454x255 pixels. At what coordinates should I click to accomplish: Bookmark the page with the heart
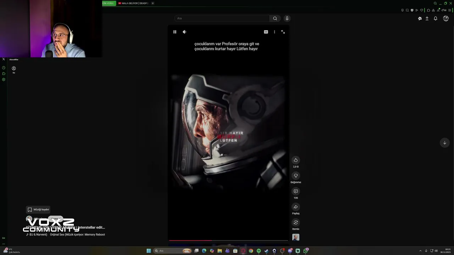pyautogui.click(x=422, y=10)
